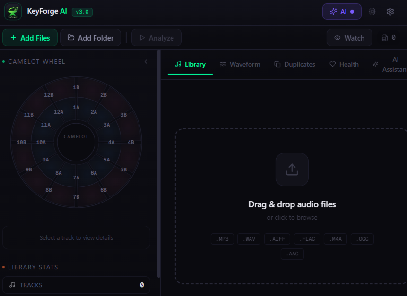
Task: Select the 11B segment on Camelot wheel
Action: click(29, 115)
